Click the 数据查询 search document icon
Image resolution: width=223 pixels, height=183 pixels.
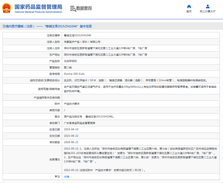click(x=73, y=9)
